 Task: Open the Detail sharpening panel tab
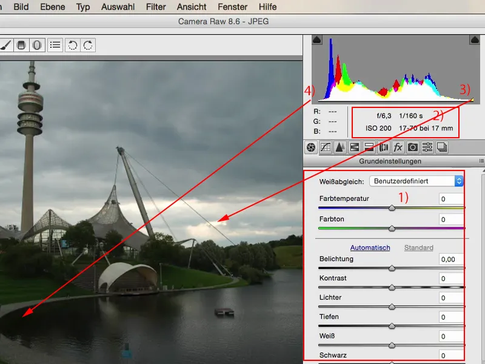point(340,147)
